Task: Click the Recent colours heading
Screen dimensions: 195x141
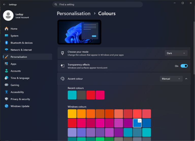Action: (x=76, y=88)
